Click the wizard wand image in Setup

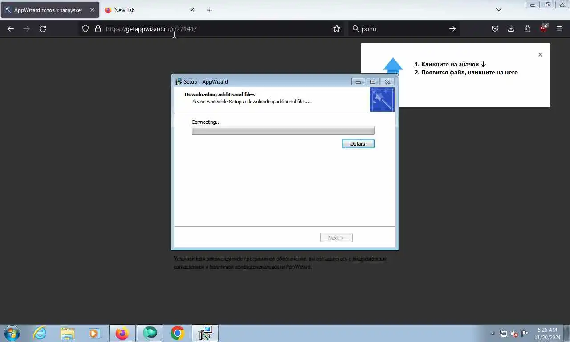[382, 99]
